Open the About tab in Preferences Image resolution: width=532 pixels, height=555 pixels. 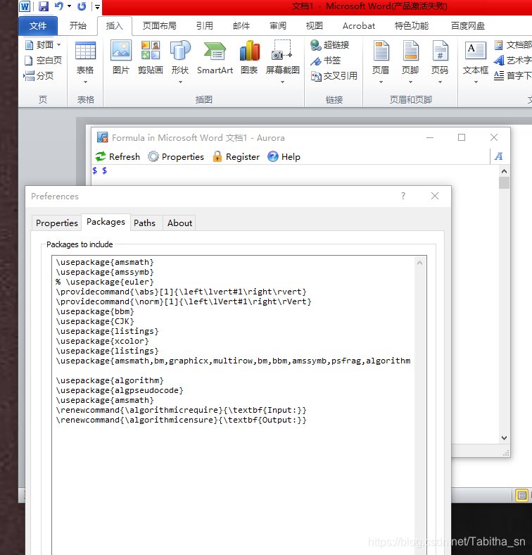pos(179,223)
